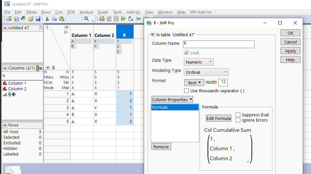
Task: Open the Format Best dropdown button
Action: [194, 83]
